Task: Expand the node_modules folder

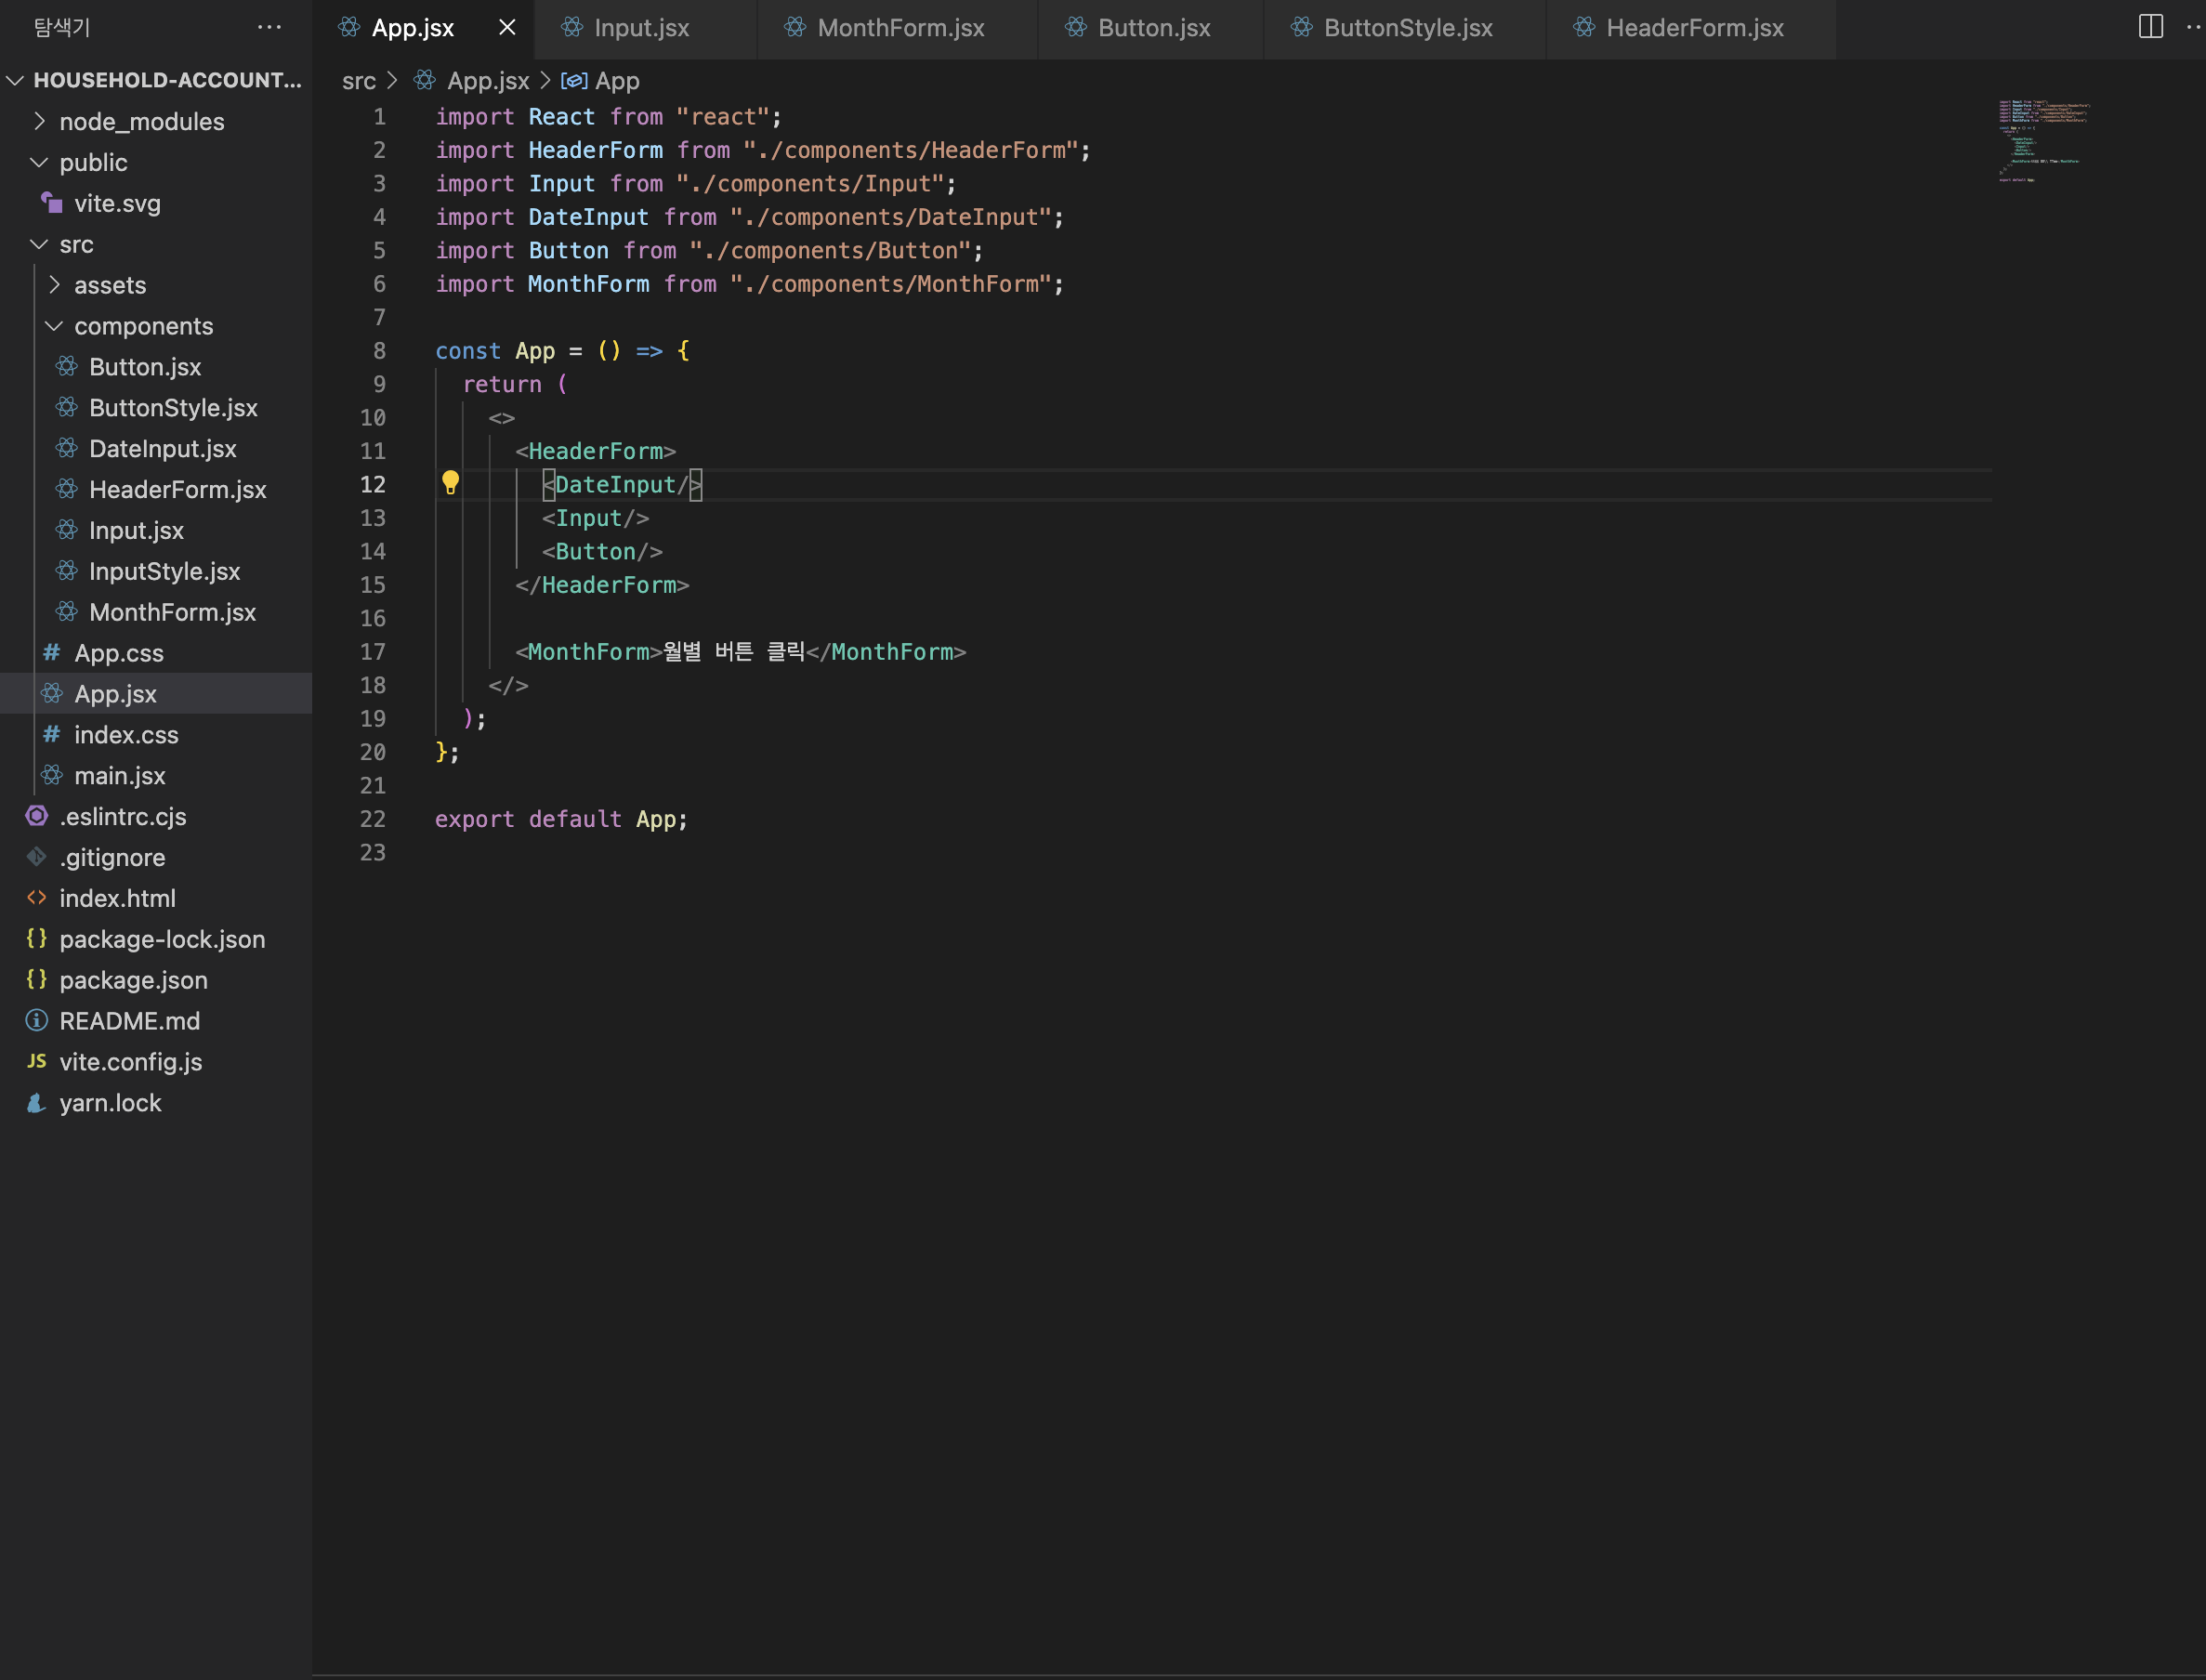Action: tap(39, 121)
